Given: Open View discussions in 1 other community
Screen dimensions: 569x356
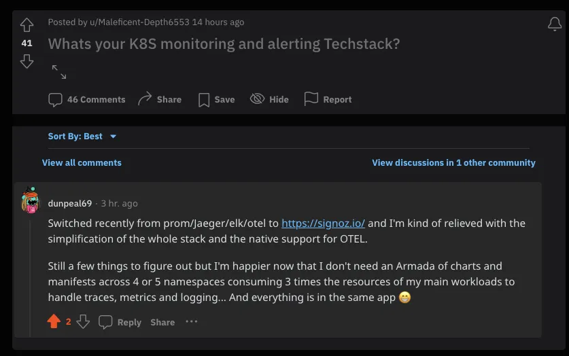Looking at the screenshot, I should tap(453, 163).
